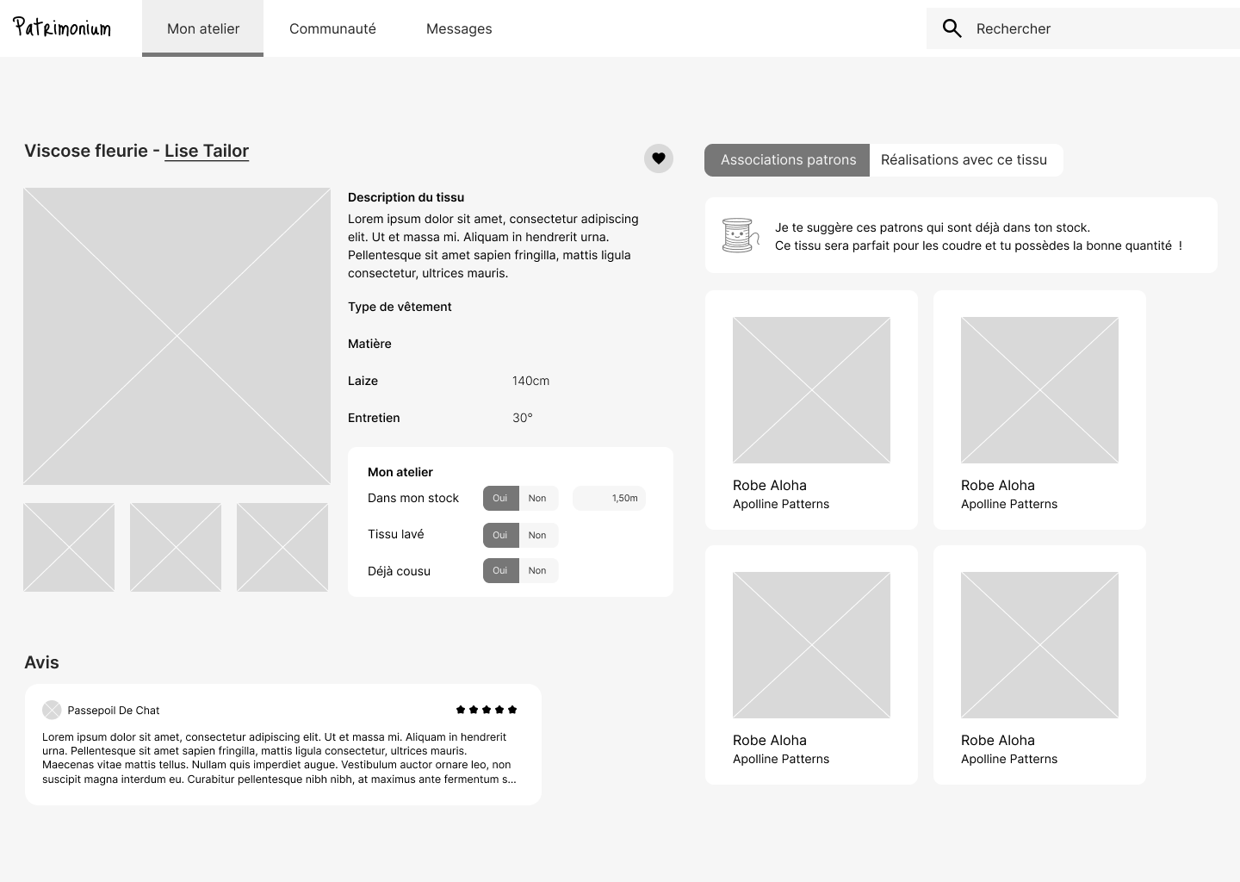
Task: Open the top-left Robe Aloha pattern card
Action: tap(811, 410)
